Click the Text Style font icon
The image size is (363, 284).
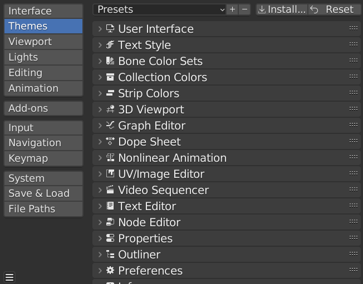tap(110, 44)
